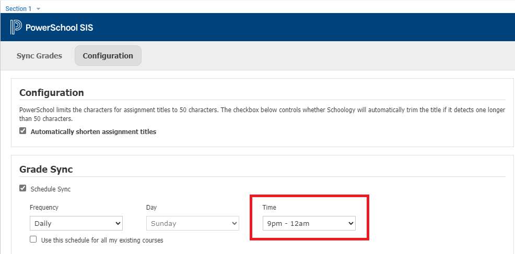Toggle Automatically shorten assignment titles checkbox
The image size is (515, 254).
23,131
